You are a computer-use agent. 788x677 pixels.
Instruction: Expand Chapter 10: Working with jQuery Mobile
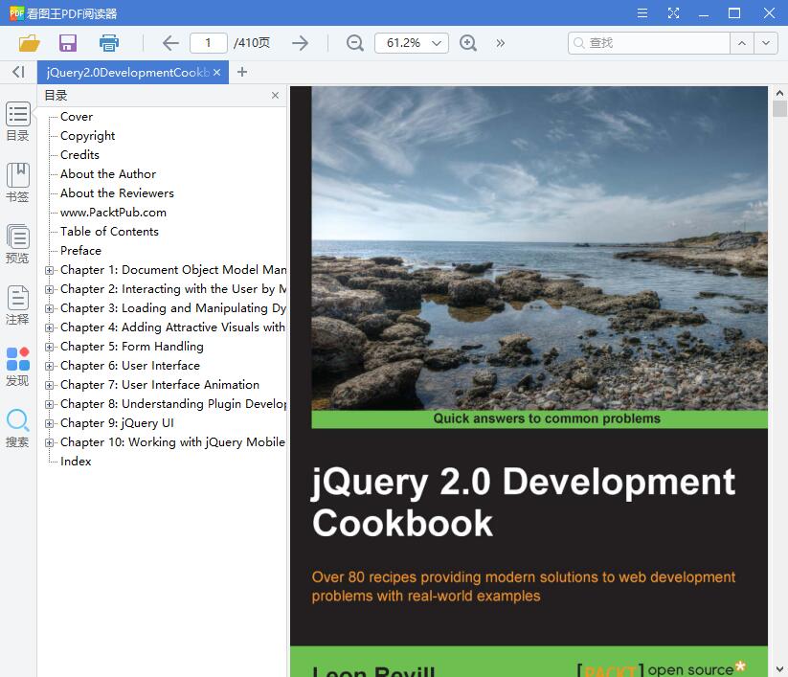(49, 441)
